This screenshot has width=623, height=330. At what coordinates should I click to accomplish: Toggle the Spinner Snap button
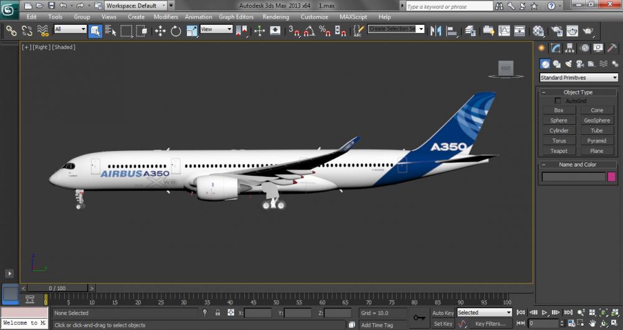[x=340, y=30]
